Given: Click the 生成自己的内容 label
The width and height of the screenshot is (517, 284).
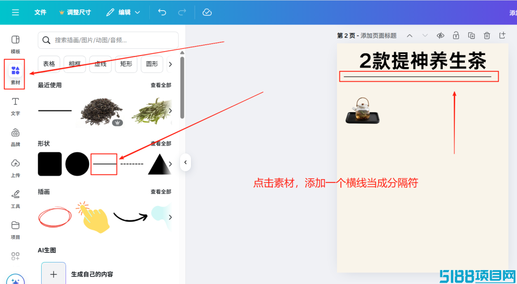Looking at the screenshot, I should pyautogui.click(x=92, y=274).
